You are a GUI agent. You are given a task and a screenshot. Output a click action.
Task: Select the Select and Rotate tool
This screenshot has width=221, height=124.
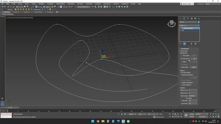point(39,7)
